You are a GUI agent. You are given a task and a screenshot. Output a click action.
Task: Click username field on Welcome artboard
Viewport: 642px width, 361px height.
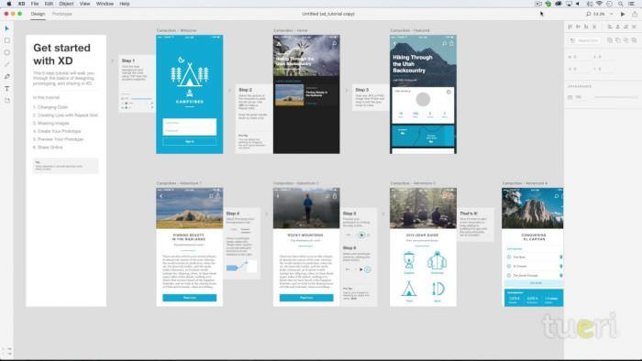tap(190, 123)
